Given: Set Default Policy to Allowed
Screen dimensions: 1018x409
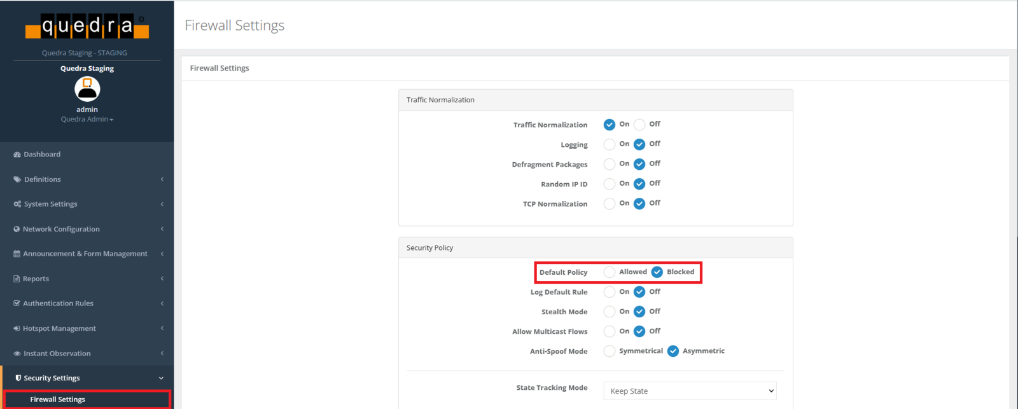Looking at the screenshot, I should coord(610,272).
